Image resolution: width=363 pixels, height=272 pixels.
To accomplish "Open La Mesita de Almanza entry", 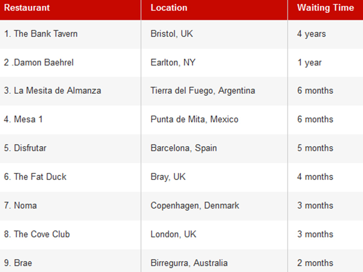I will [x=53, y=91].
